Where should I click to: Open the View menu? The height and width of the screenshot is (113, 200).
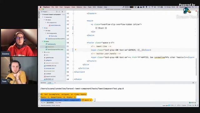tap(61, 7)
